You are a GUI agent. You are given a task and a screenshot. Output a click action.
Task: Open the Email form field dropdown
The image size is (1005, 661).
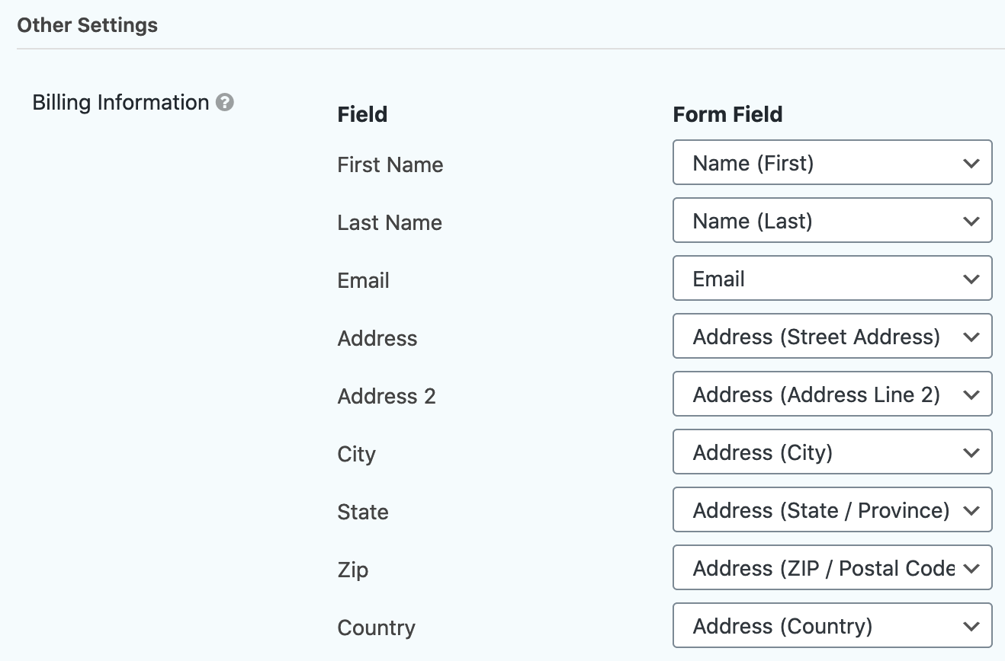coord(831,279)
